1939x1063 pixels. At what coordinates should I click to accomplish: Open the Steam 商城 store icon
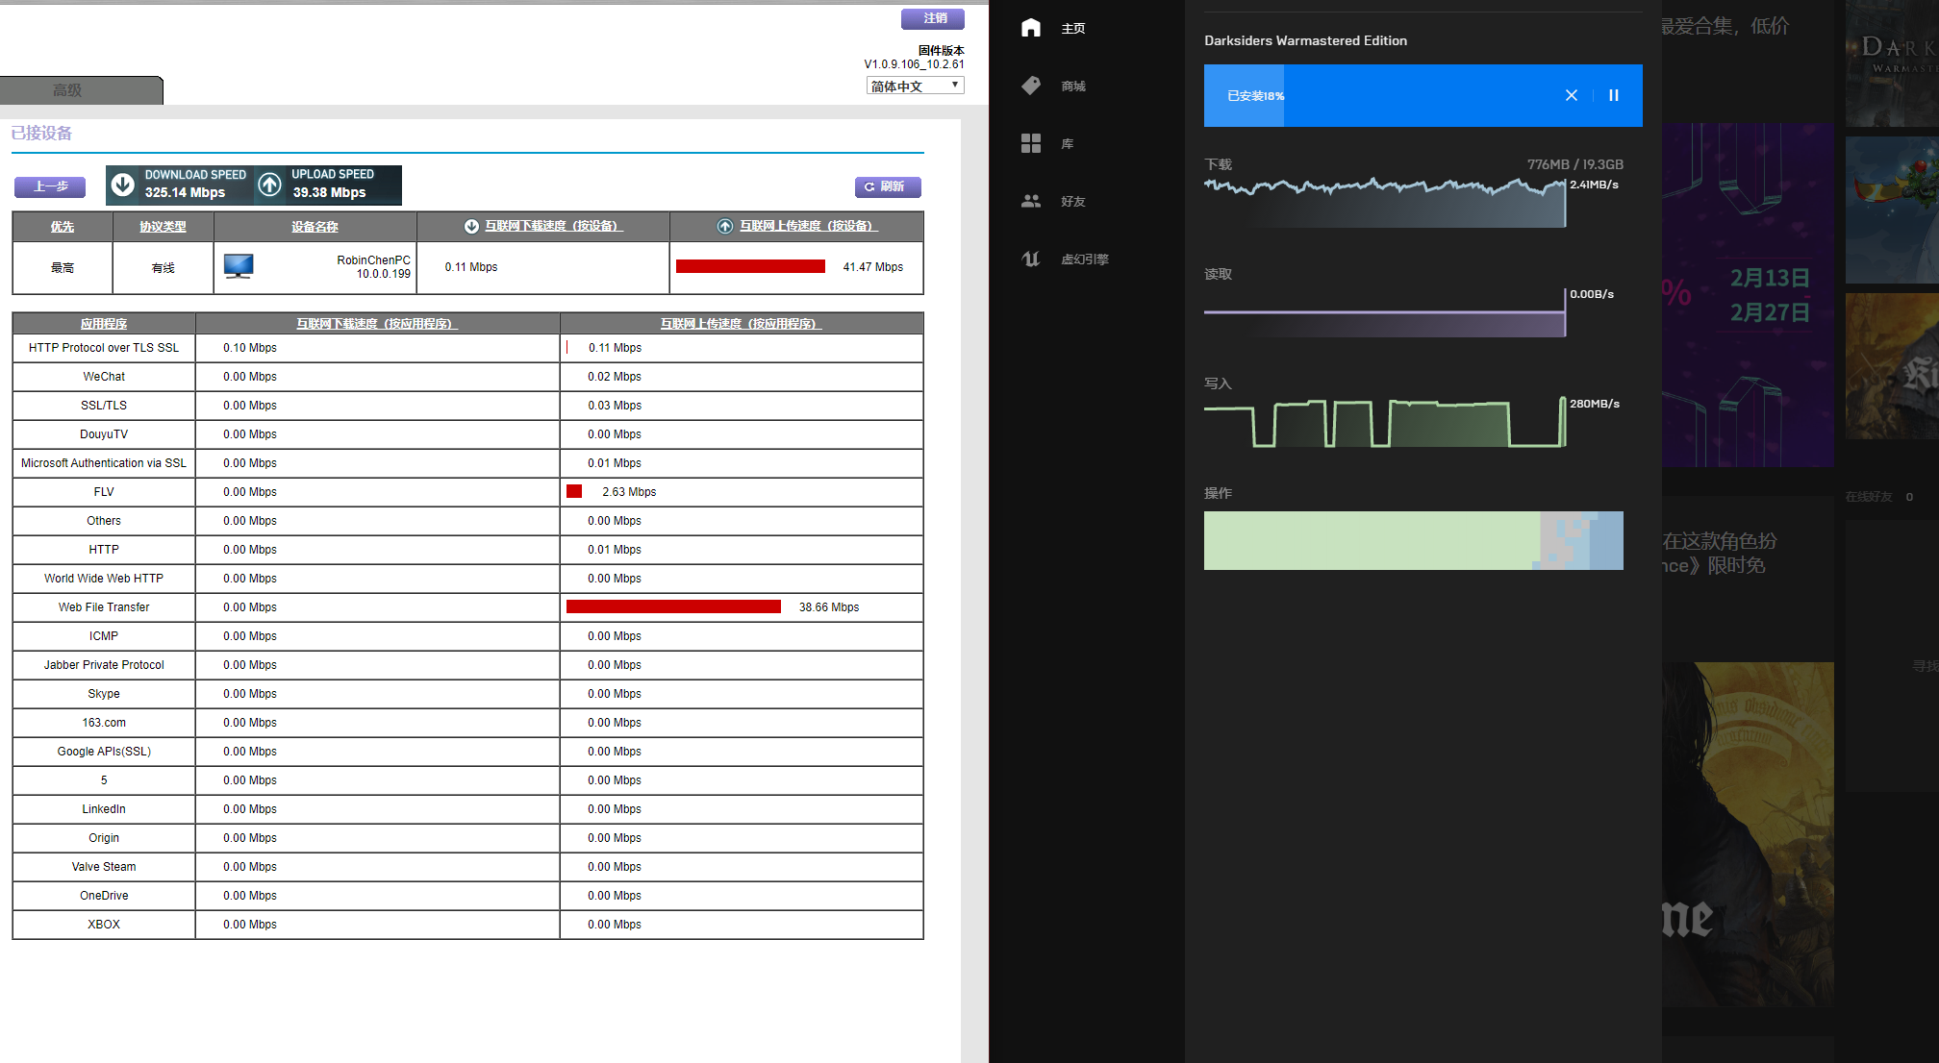point(1030,86)
